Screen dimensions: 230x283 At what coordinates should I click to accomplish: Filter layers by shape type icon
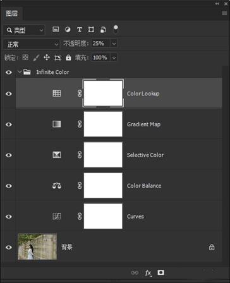pyautogui.click(x=91, y=30)
